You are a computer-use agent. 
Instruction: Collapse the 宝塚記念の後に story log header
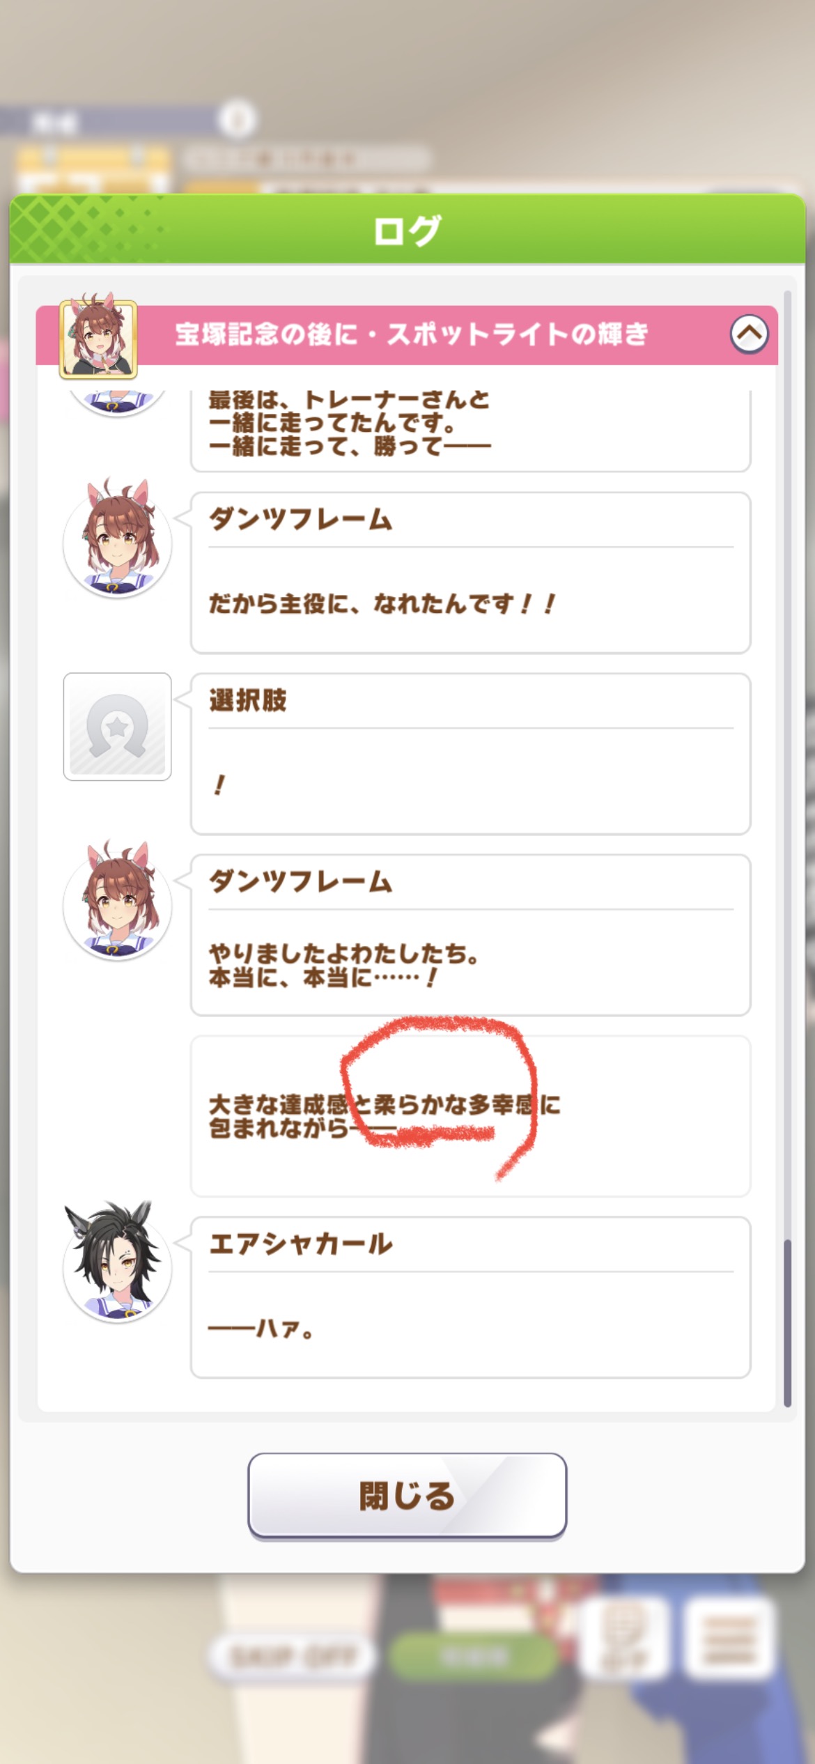(x=749, y=334)
